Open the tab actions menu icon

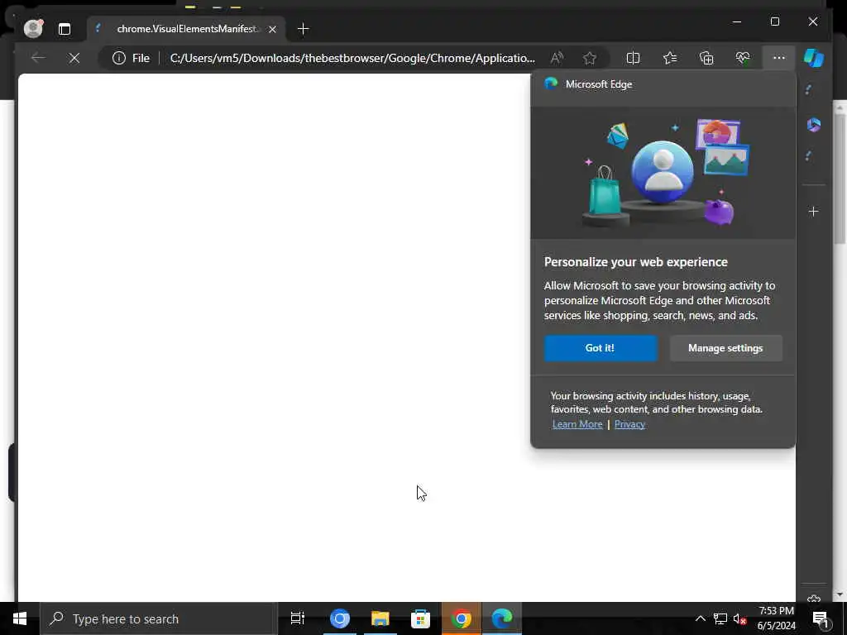(x=65, y=29)
